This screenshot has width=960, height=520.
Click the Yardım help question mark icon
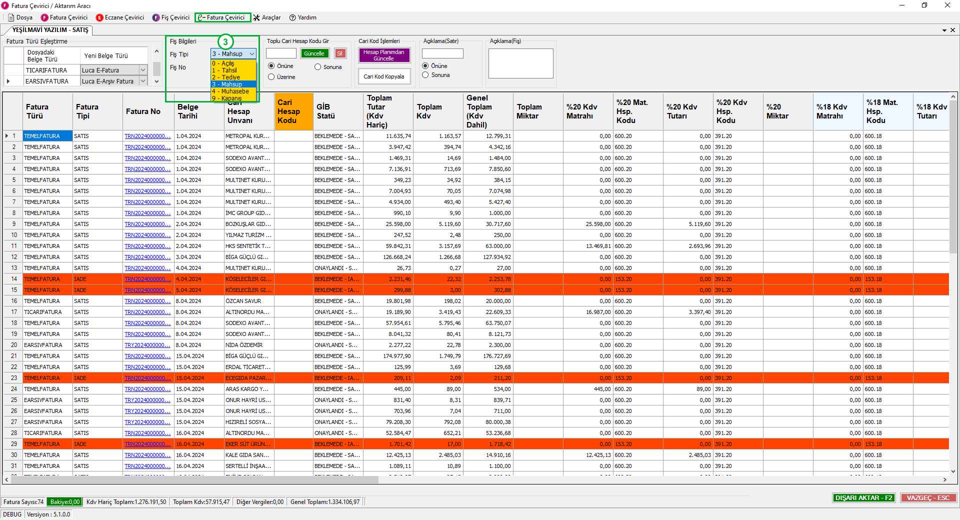point(293,17)
